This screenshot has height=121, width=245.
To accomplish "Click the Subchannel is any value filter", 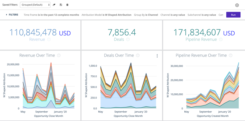I will coord(202,15).
